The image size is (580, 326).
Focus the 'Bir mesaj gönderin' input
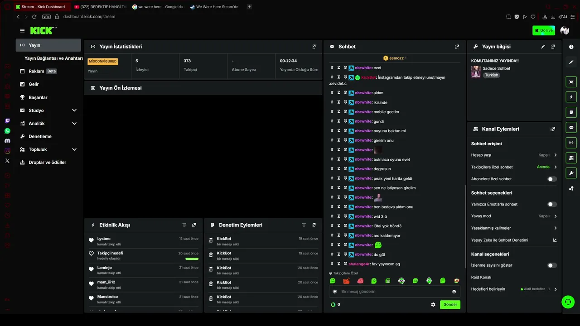[394, 292]
